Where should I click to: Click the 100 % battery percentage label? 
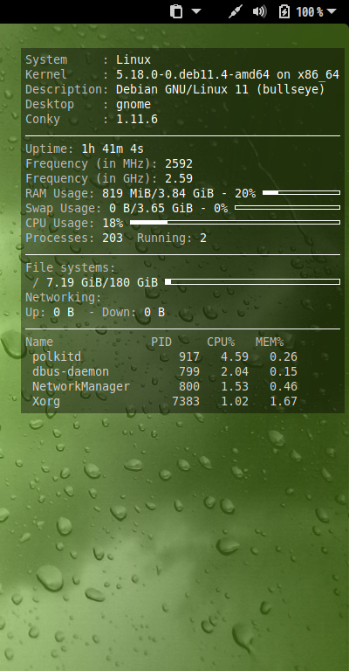(x=309, y=11)
